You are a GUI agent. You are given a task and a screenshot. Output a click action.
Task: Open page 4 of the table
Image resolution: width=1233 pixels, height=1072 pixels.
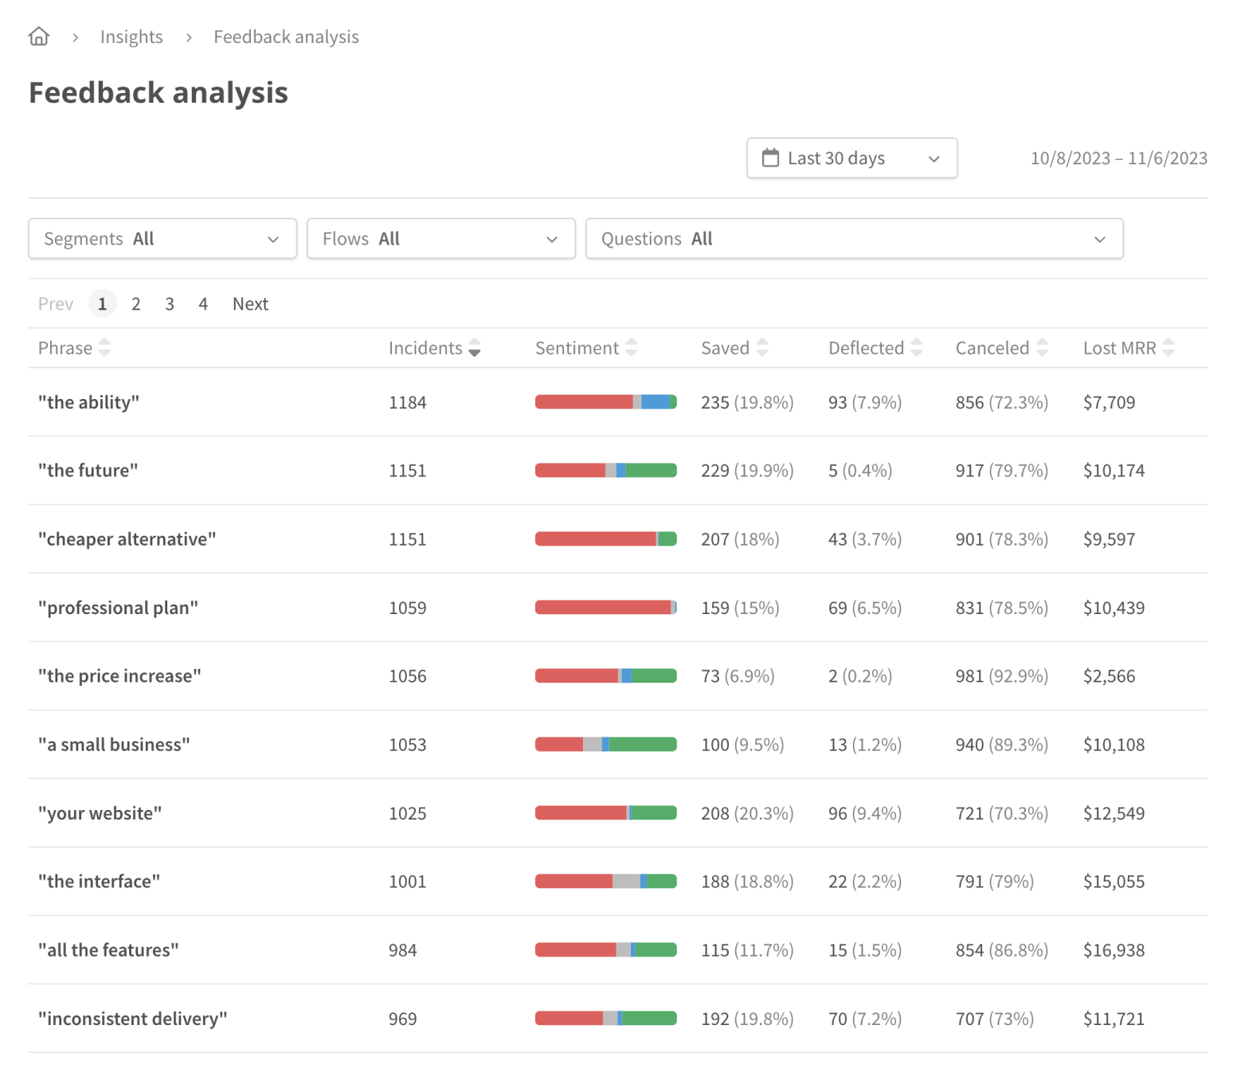coord(203,303)
